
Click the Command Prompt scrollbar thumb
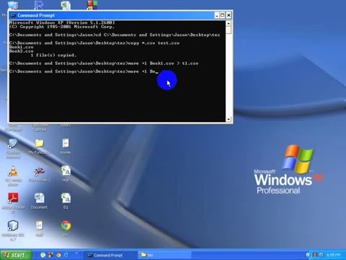coord(229,30)
